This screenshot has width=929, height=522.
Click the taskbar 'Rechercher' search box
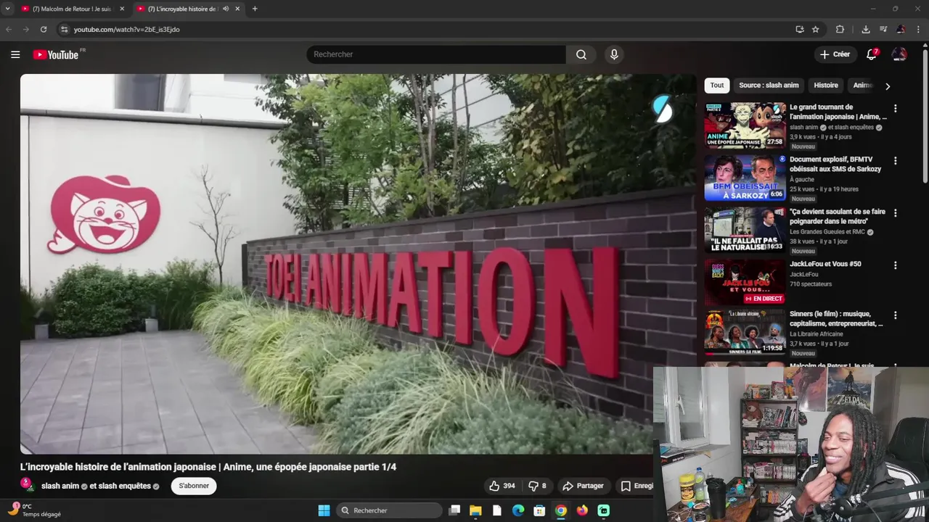390,510
